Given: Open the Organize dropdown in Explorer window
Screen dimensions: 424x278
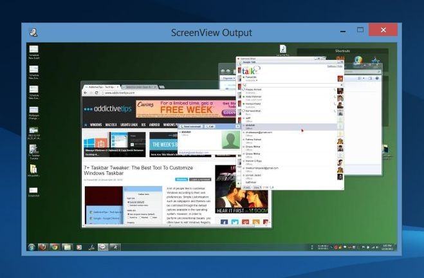Looking at the screenshot, I should pyautogui.click(x=229, y=78).
